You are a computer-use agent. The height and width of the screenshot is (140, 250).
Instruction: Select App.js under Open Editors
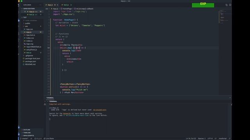[32, 12]
